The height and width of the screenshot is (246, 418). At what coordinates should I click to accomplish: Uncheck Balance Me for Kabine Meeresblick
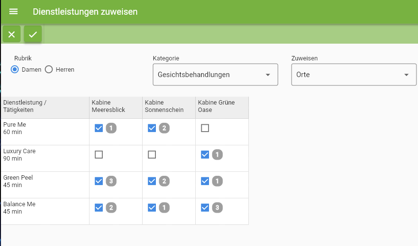[99, 208]
